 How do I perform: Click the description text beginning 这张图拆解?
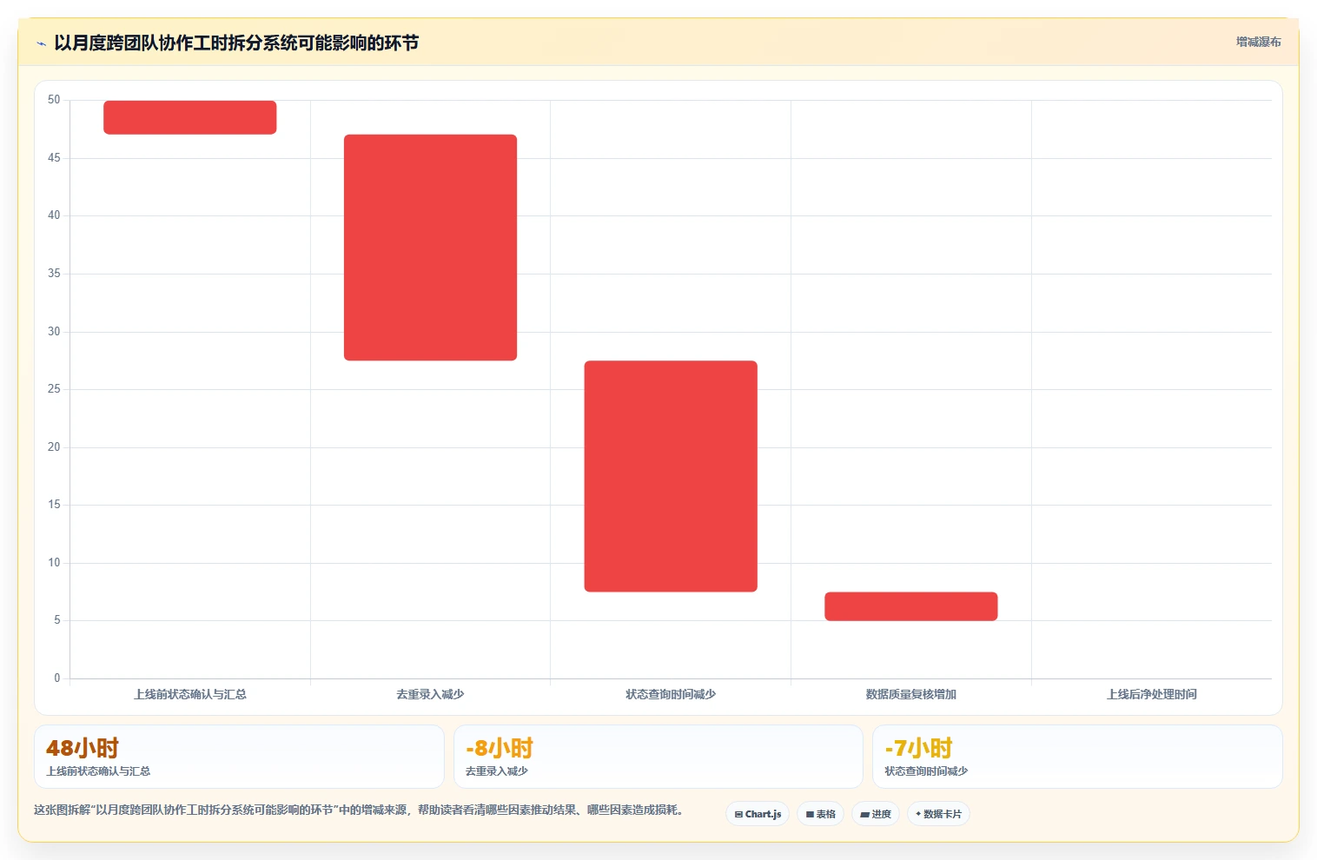tap(360, 810)
